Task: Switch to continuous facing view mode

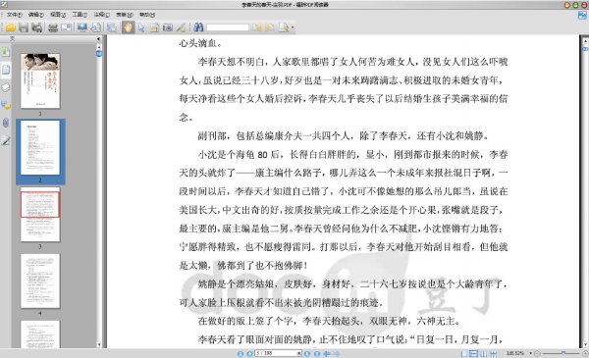Action: (493, 353)
